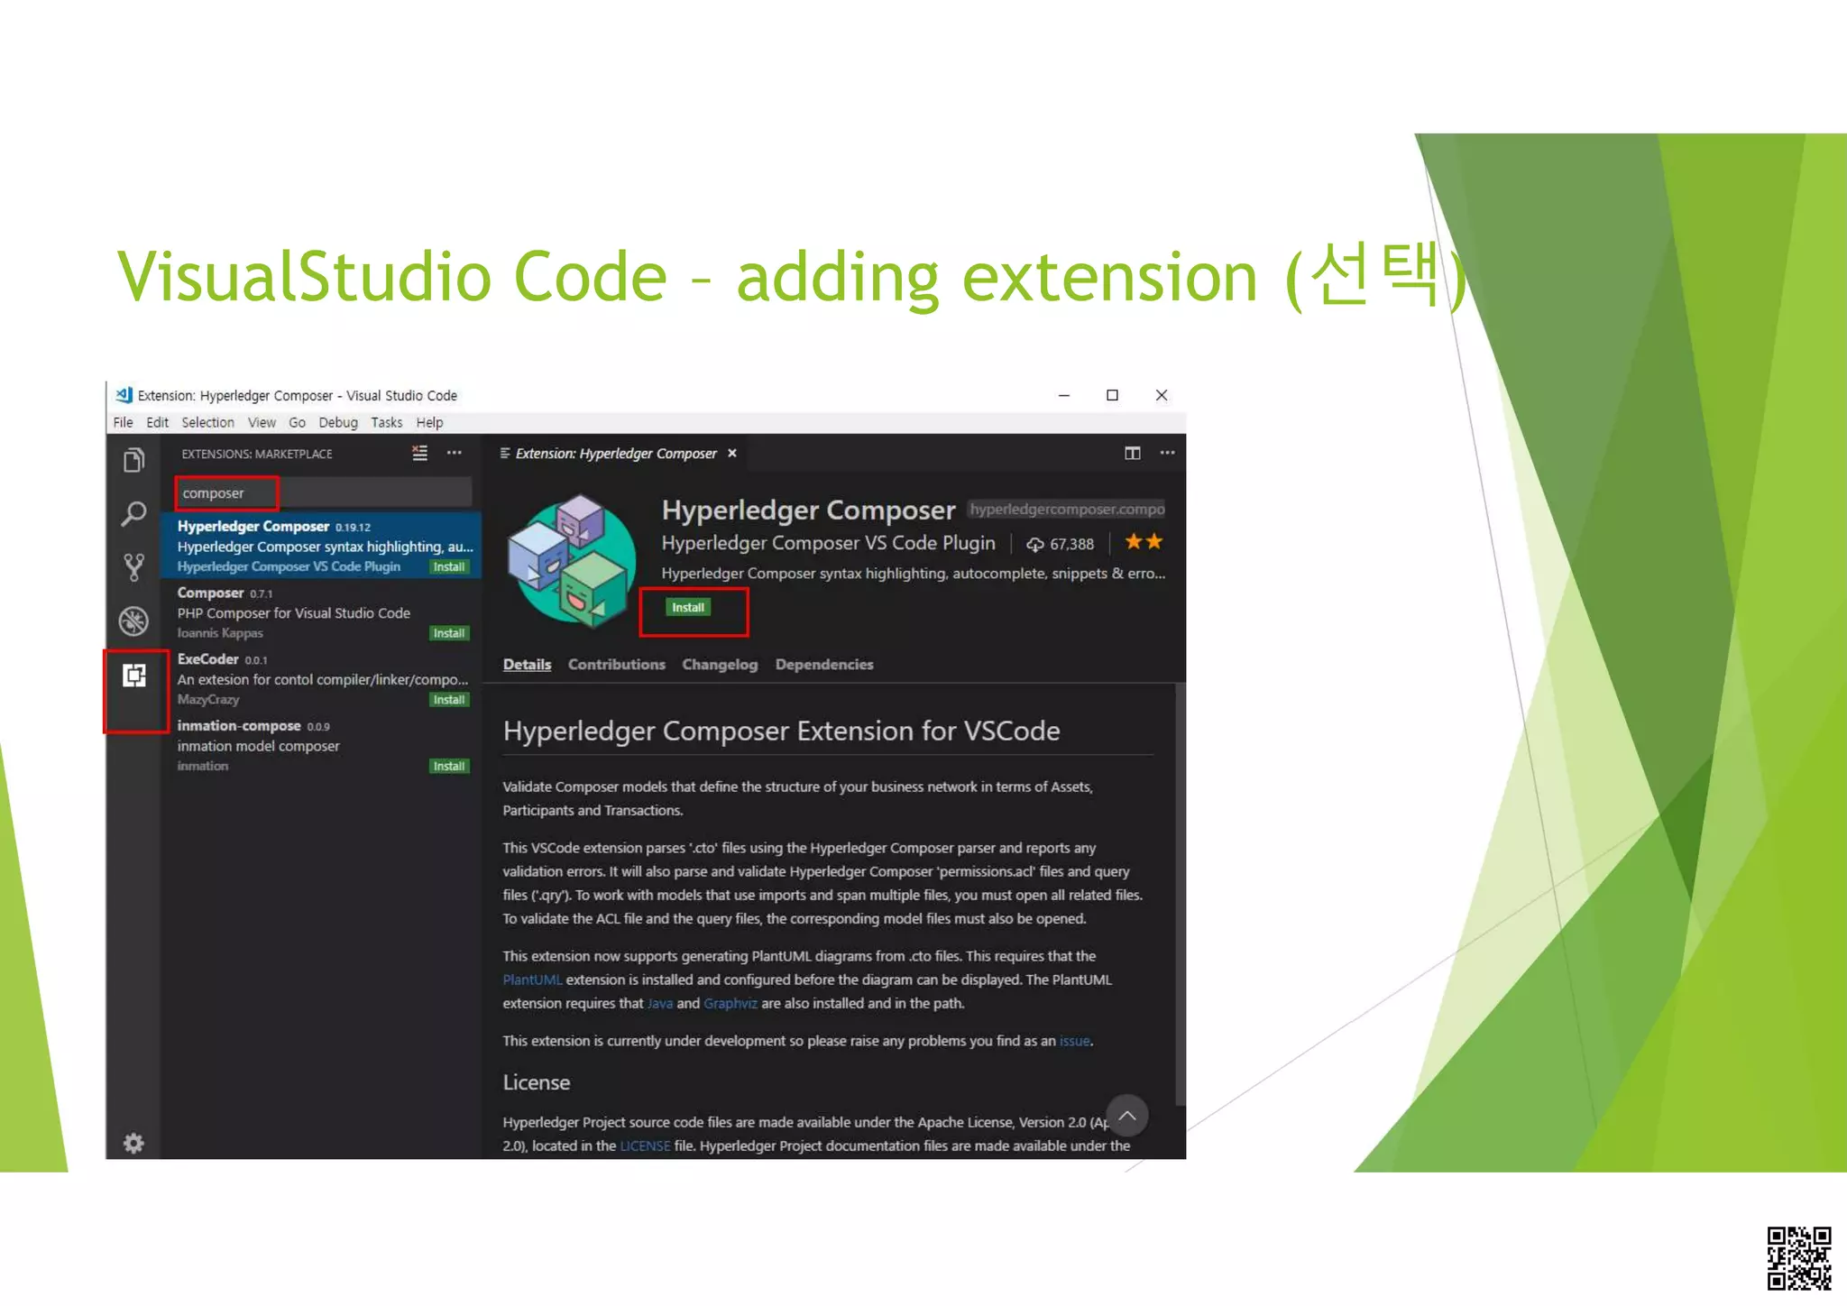Open the Search view icon
Image resolution: width=1847 pixels, height=1306 pixels.
pyautogui.click(x=133, y=514)
